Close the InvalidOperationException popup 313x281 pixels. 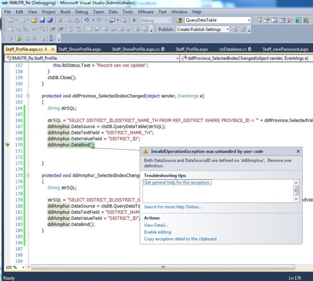(298, 151)
